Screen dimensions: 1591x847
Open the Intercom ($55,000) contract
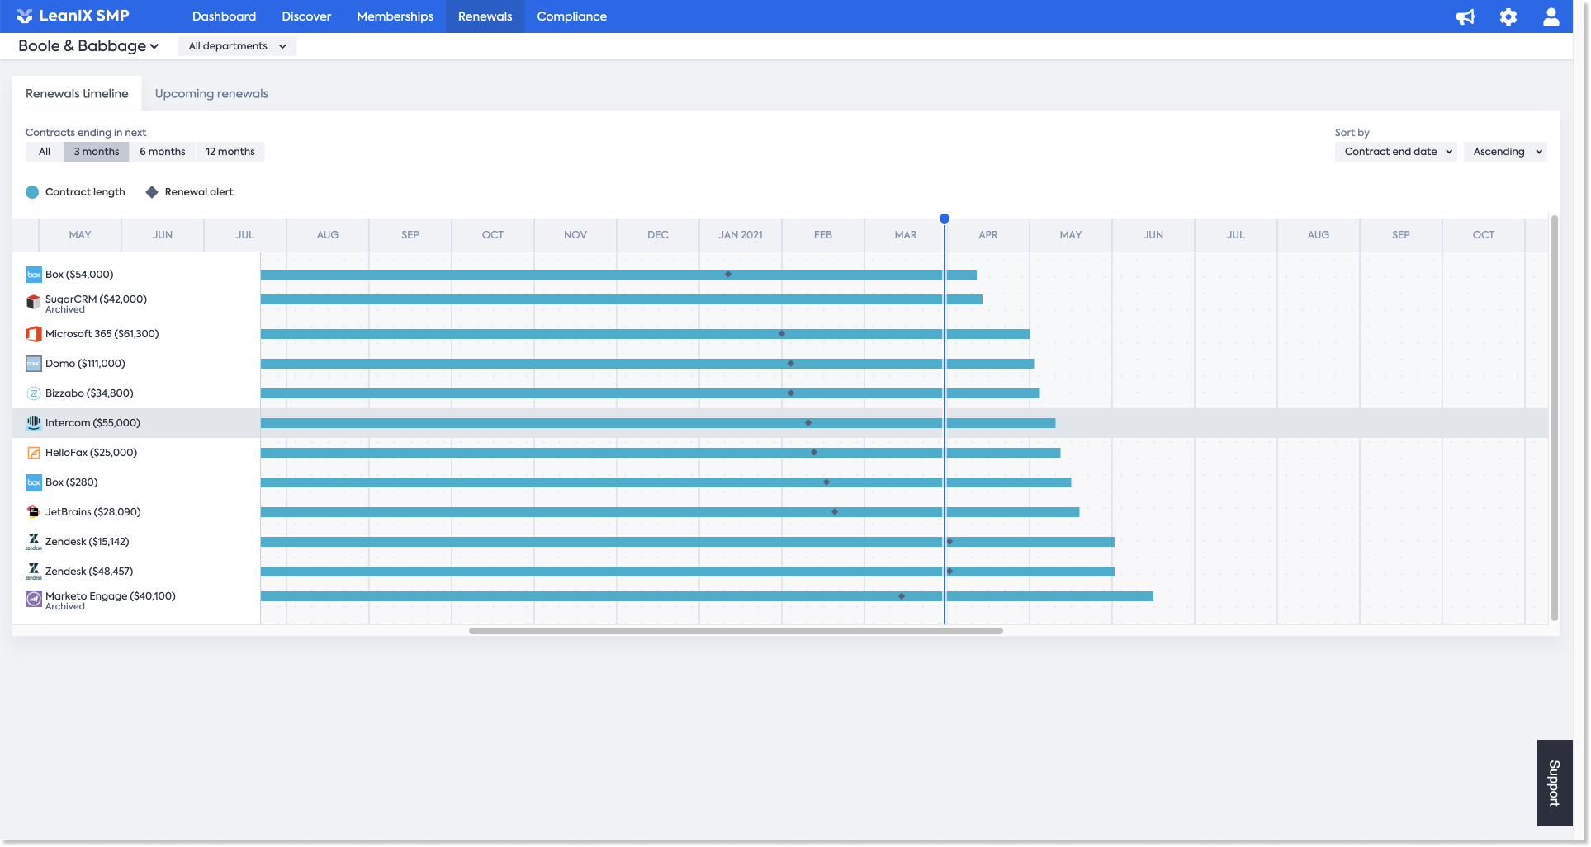(x=92, y=423)
